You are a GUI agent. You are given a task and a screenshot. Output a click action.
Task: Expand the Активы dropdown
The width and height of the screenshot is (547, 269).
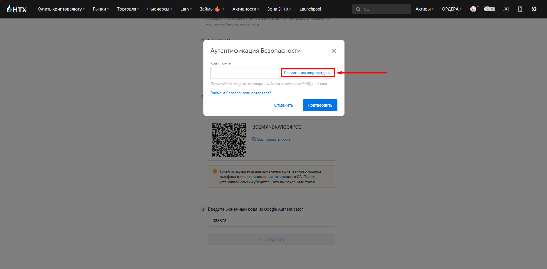coord(424,9)
